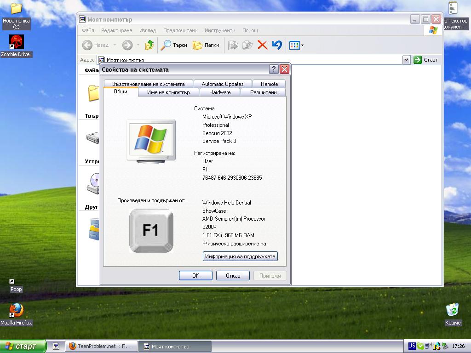Click the blue Undo arrow icon
The width and height of the screenshot is (471, 353).
click(x=277, y=46)
